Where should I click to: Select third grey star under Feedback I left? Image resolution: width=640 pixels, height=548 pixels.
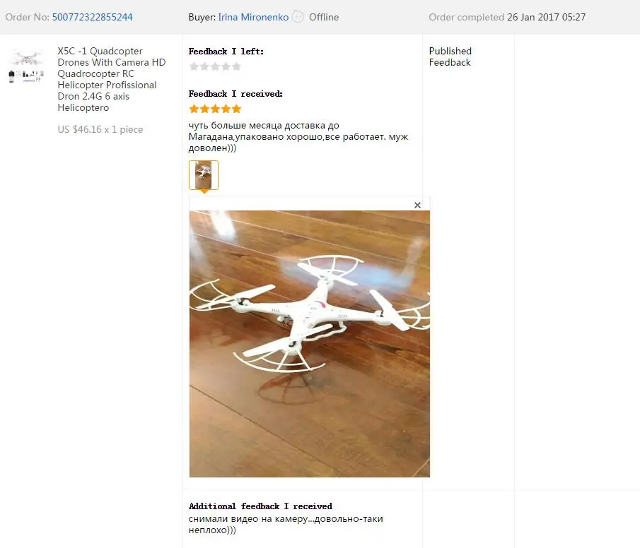(215, 66)
